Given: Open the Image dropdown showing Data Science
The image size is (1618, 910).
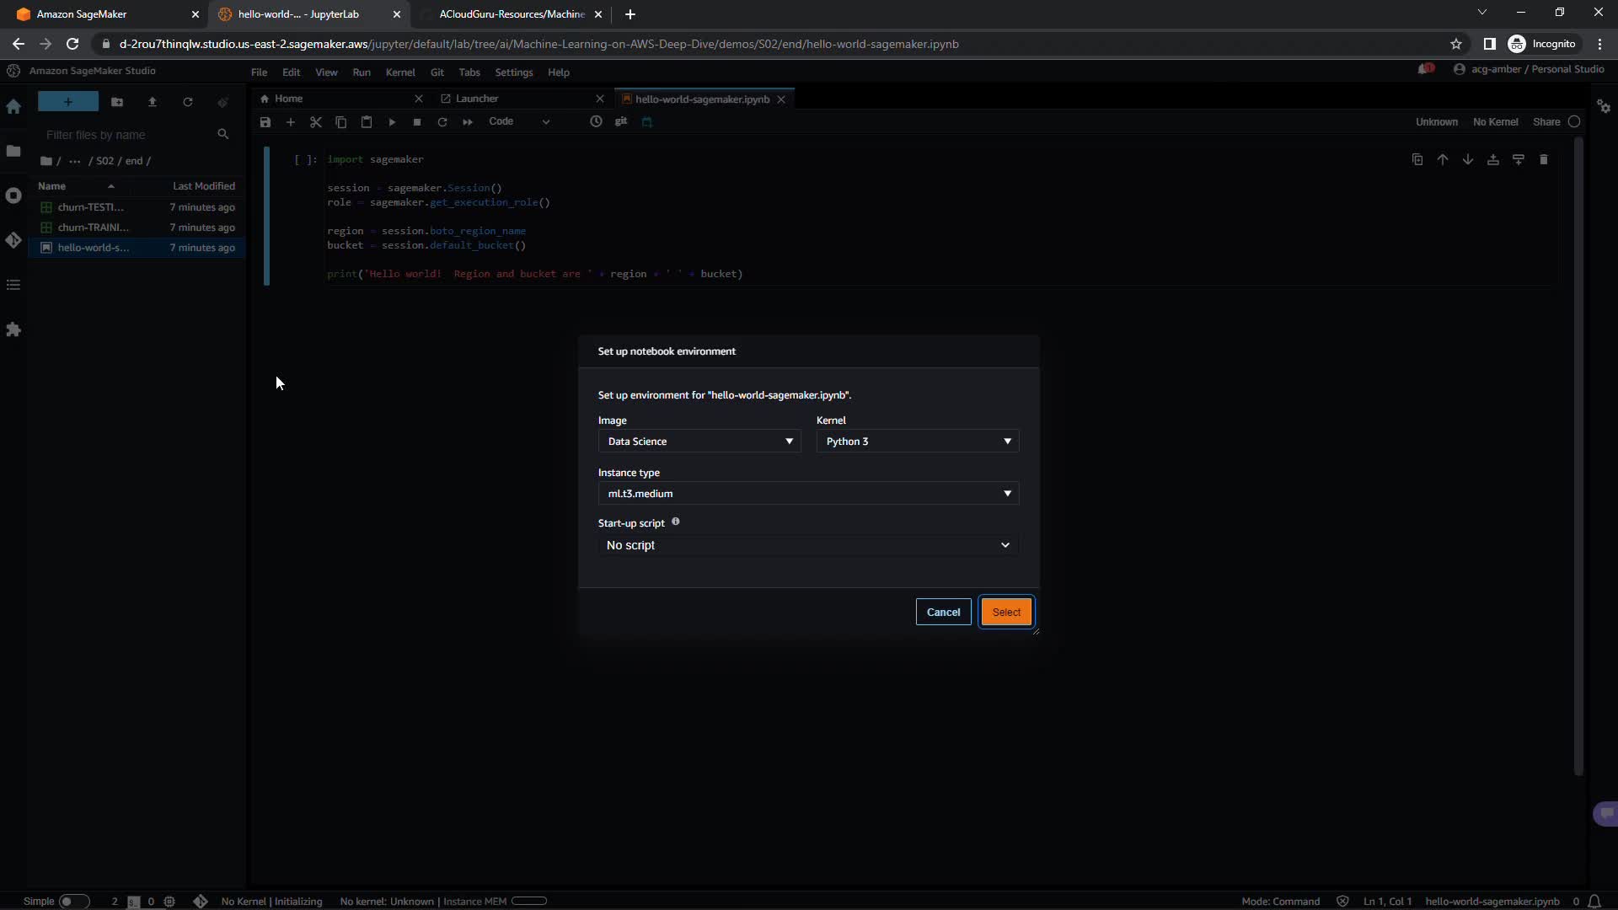Looking at the screenshot, I should point(699,442).
